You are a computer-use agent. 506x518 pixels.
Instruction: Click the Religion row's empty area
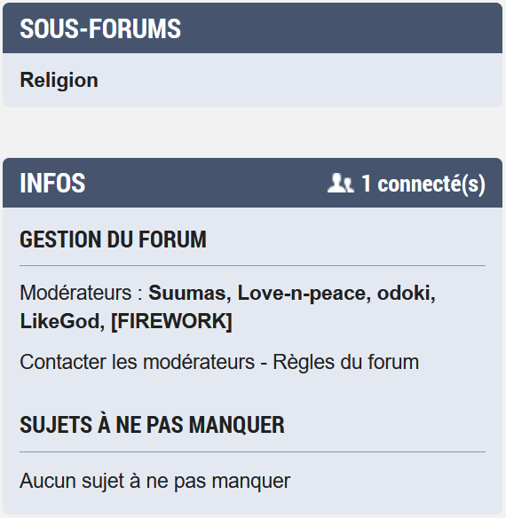pyautogui.click(x=297, y=81)
